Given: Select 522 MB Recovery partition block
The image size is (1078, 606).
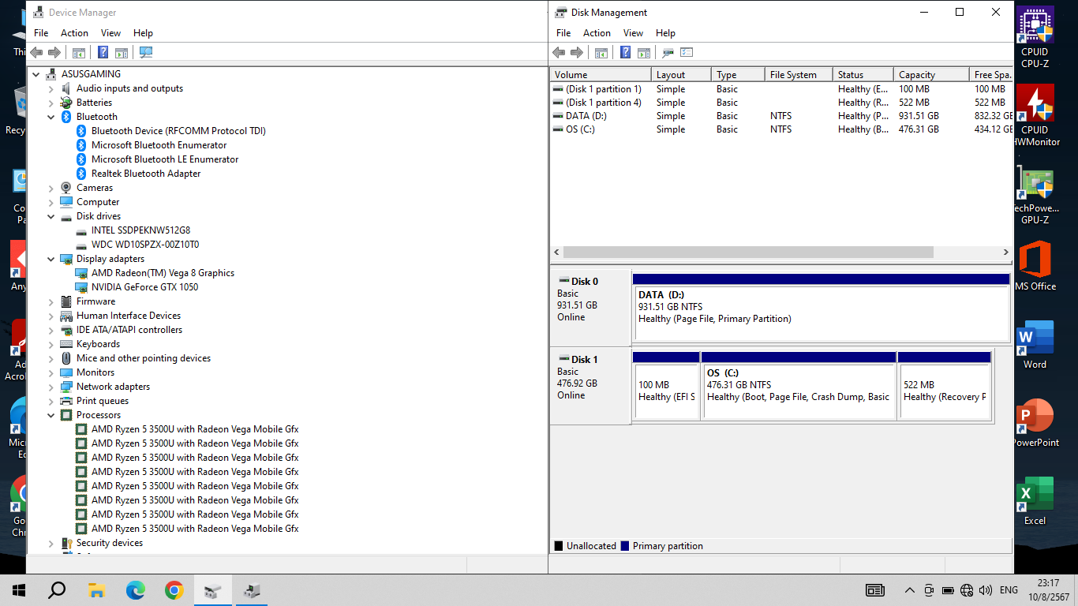Looking at the screenshot, I should pos(944,386).
